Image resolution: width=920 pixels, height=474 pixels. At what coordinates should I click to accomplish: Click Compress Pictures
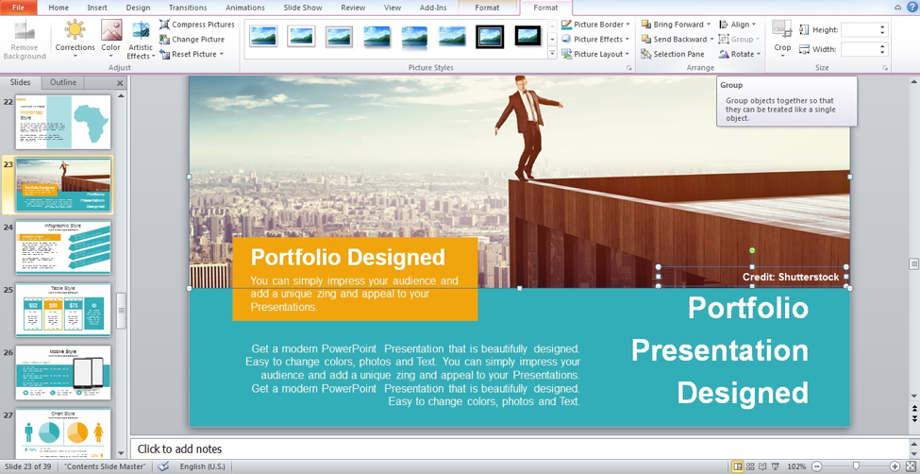click(x=196, y=25)
